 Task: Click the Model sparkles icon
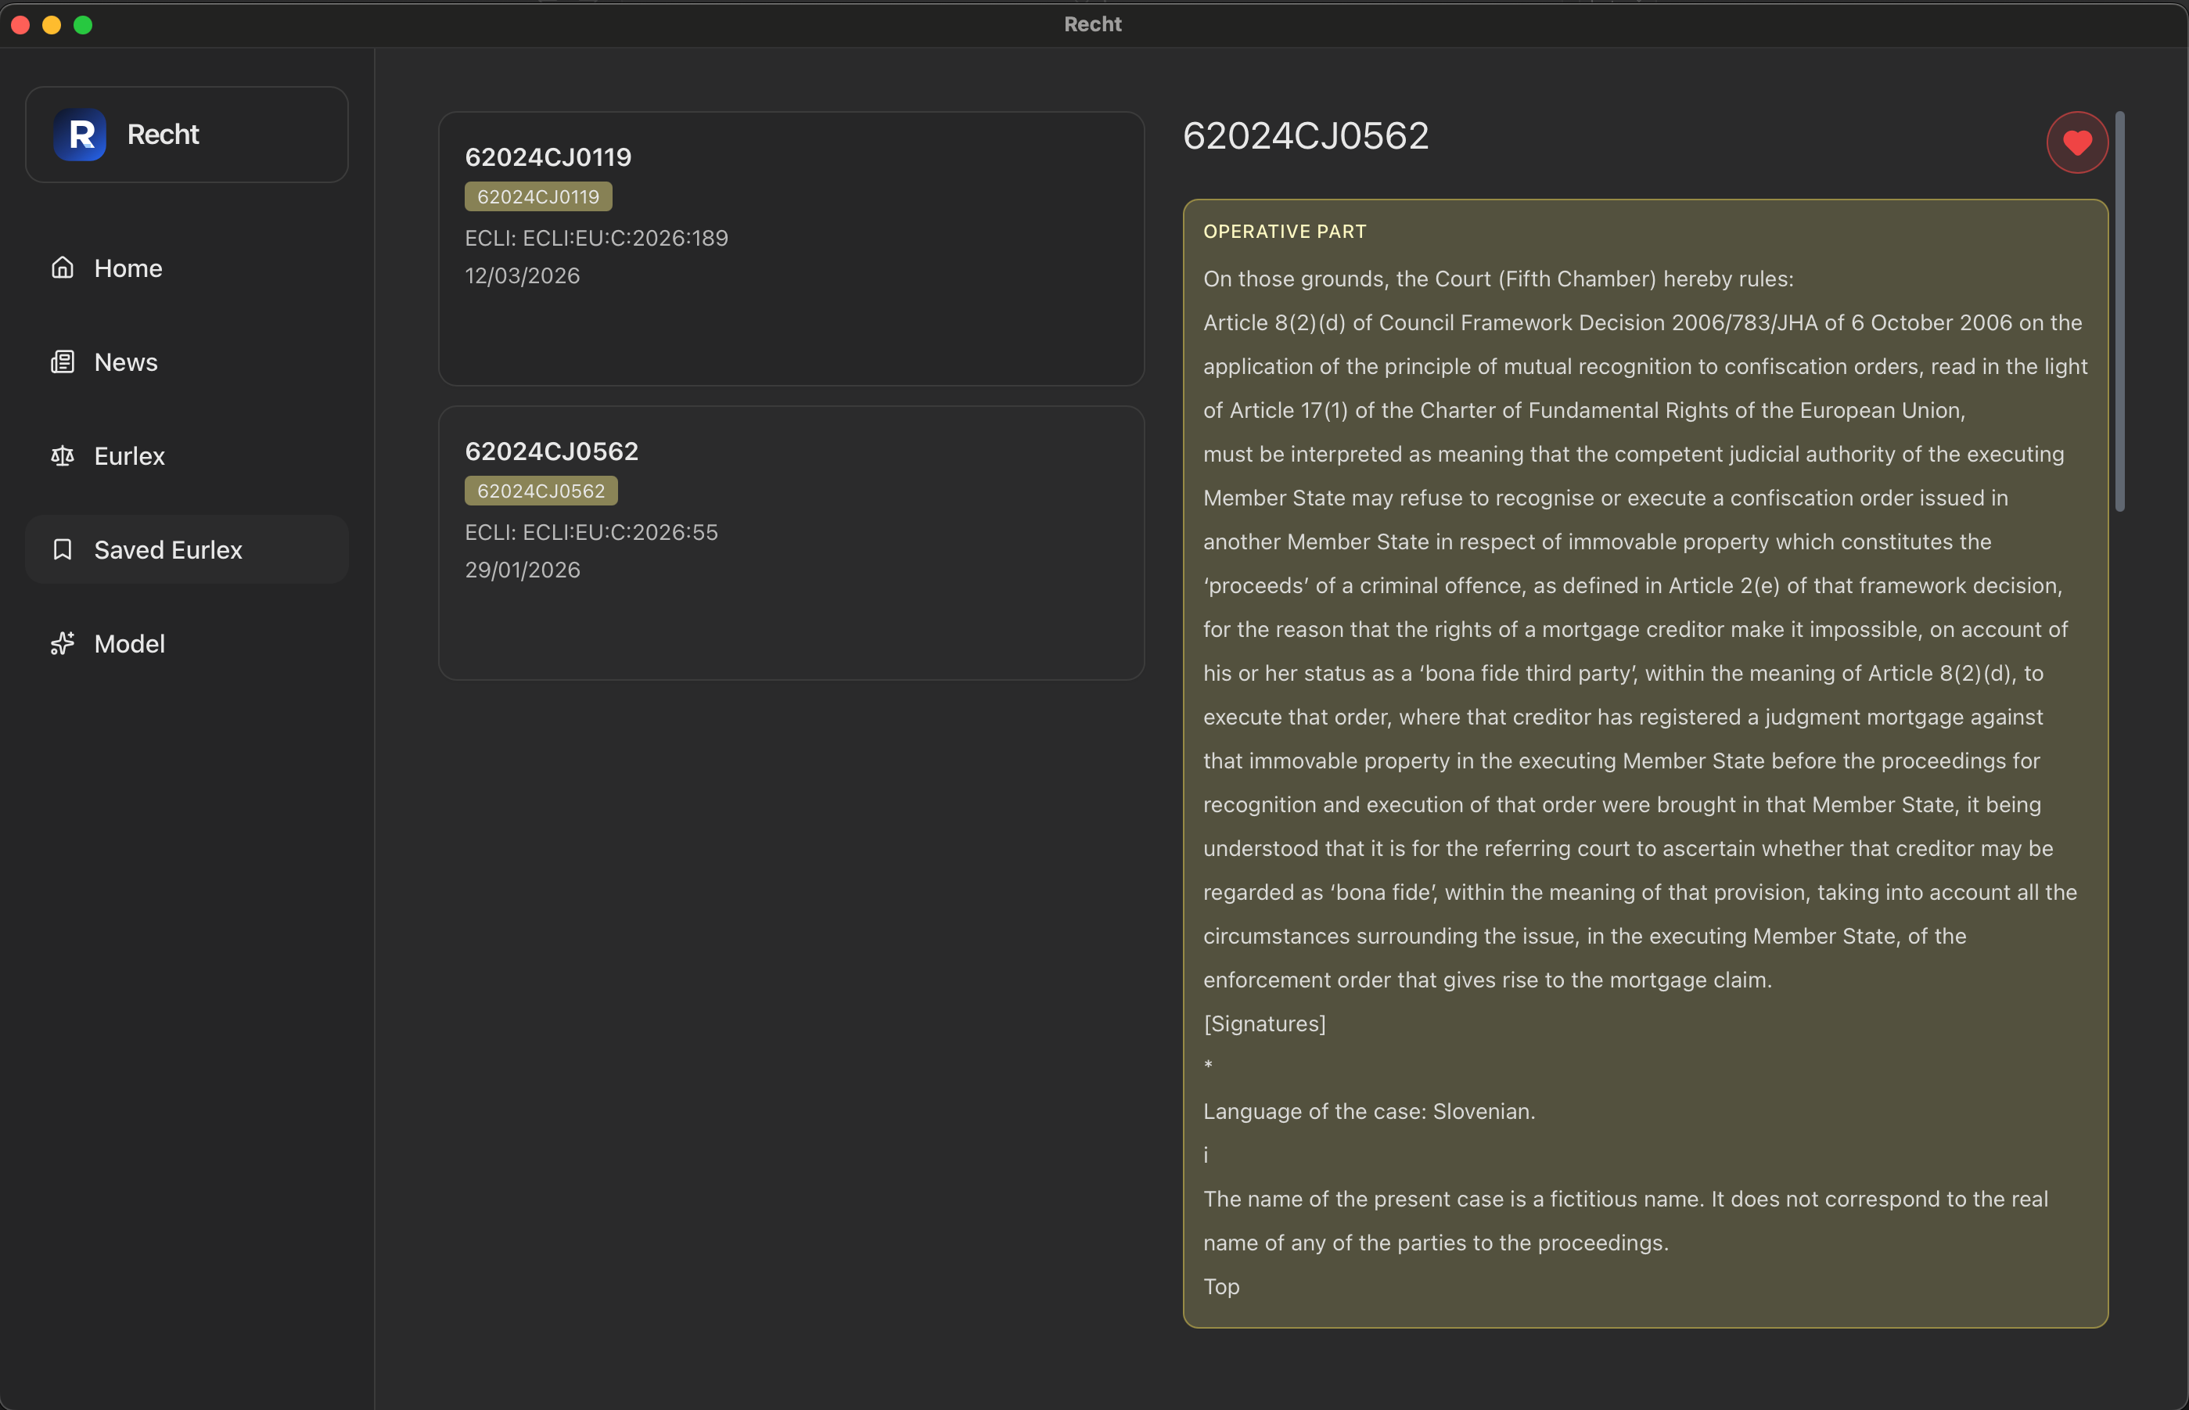click(63, 644)
